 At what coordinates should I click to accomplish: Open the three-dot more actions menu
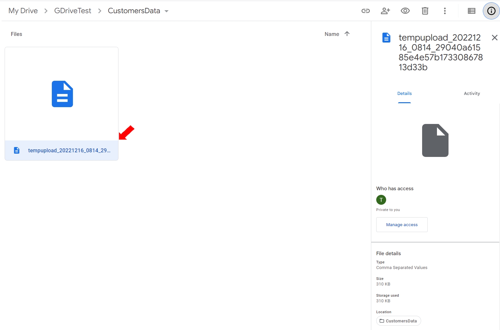[445, 11]
